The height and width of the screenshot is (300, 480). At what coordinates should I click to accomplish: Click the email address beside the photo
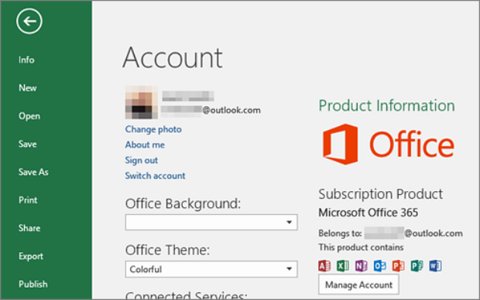pyautogui.click(x=211, y=110)
